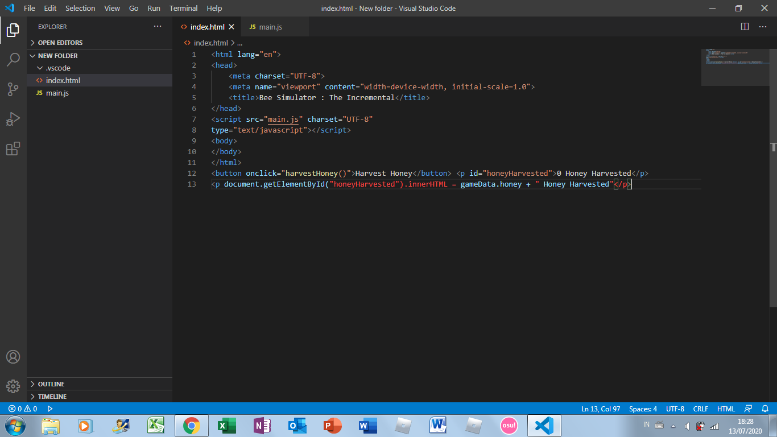Open the Terminal menu

coord(184,8)
